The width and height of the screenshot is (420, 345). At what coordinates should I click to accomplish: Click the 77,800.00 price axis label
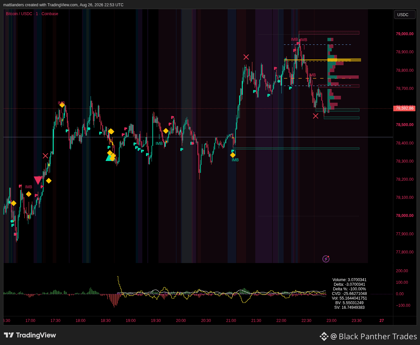[405, 252]
